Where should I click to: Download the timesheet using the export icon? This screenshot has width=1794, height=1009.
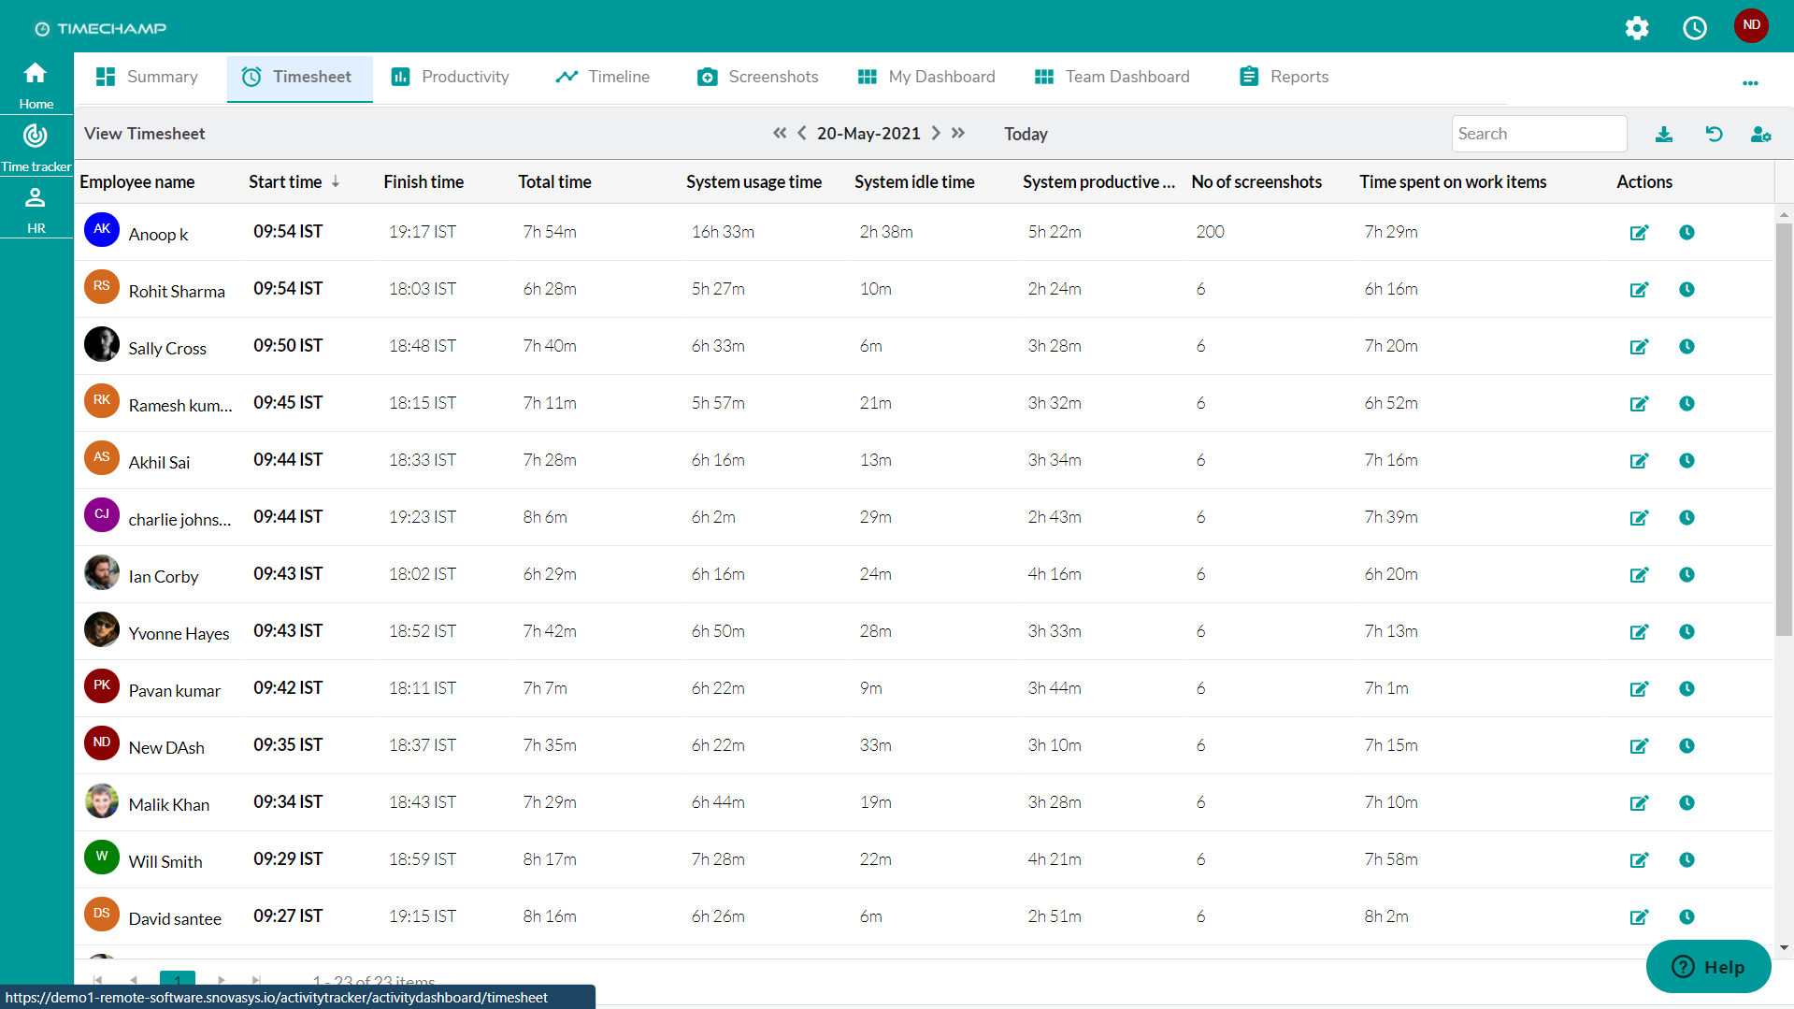point(1663,134)
